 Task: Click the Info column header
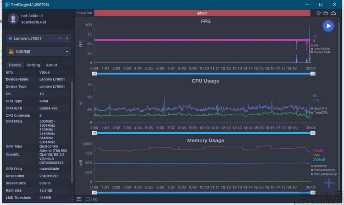click(x=9, y=72)
